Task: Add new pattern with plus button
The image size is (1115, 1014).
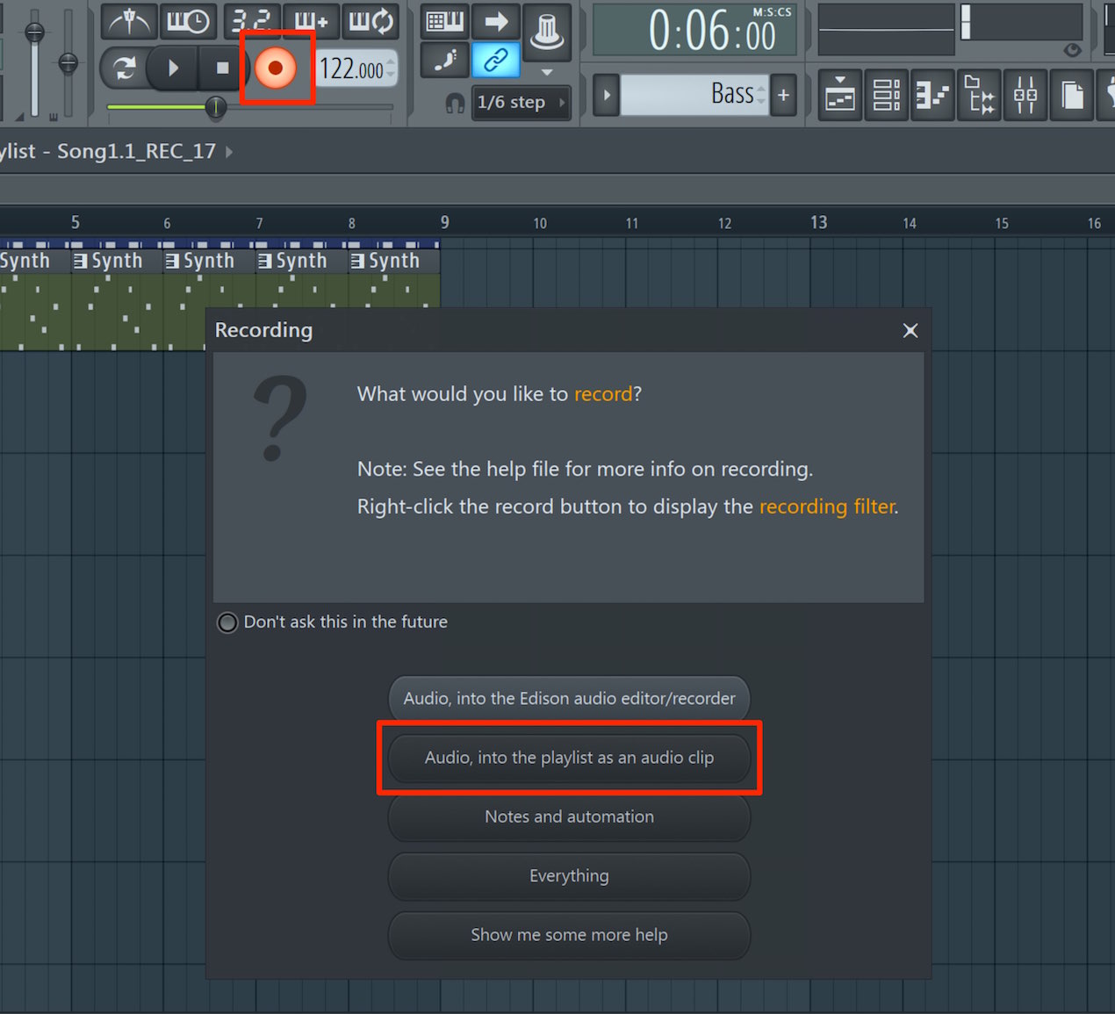Action: pyautogui.click(x=783, y=95)
